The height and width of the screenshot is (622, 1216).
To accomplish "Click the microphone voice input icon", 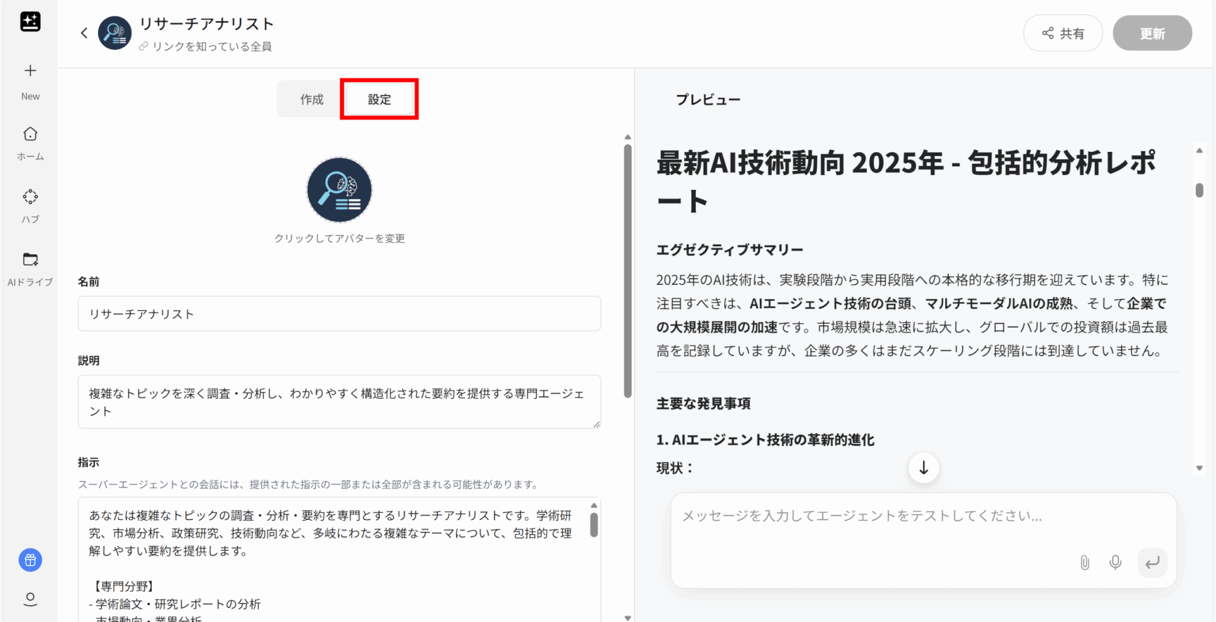I will (x=1115, y=563).
